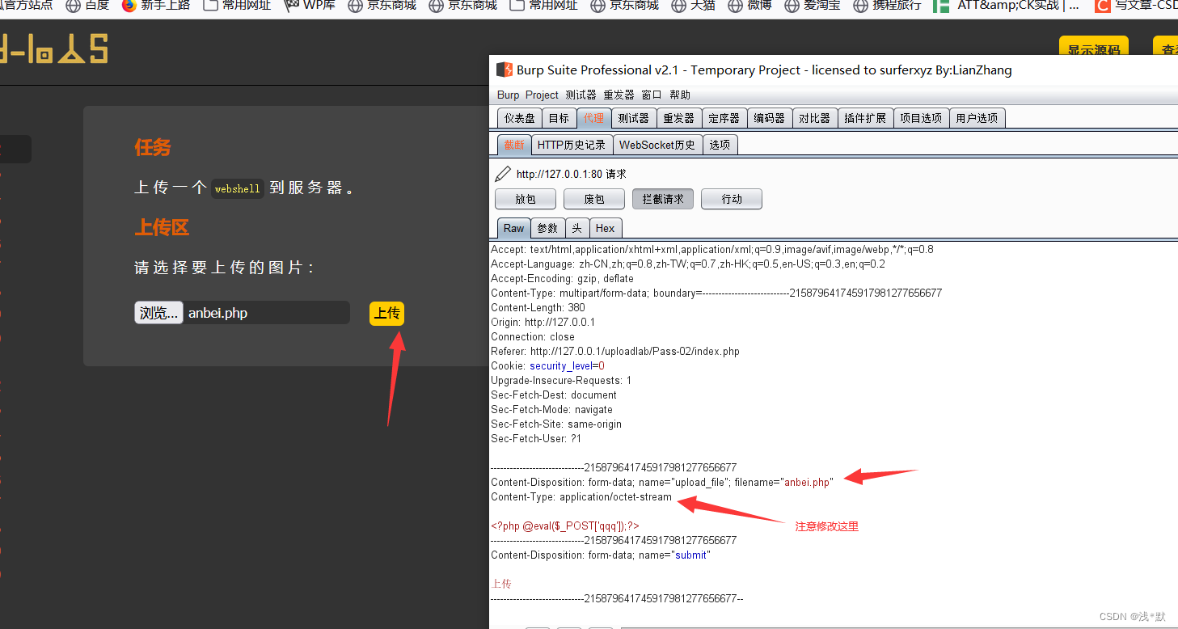Open the 项目选项 tab
Viewport: 1178px width, 629px height.
[x=921, y=118]
